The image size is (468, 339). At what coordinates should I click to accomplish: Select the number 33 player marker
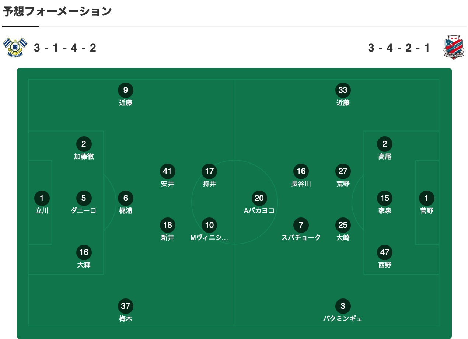click(343, 90)
